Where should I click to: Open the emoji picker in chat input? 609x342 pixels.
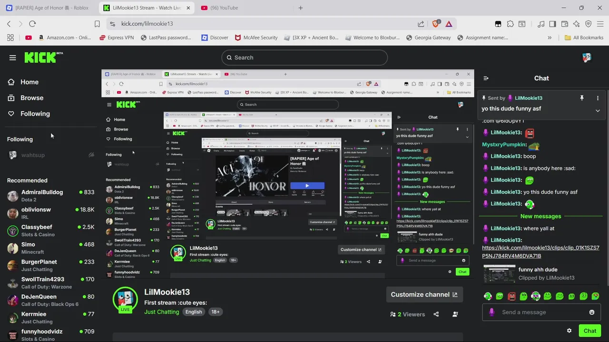[592, 312]
